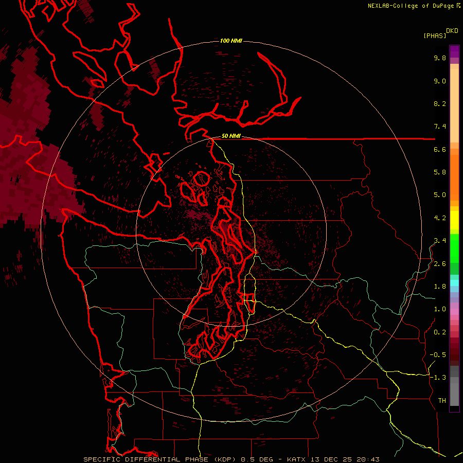Click the TH threshold label on legend
Screen dimensions: 463x463
(442, 401)
